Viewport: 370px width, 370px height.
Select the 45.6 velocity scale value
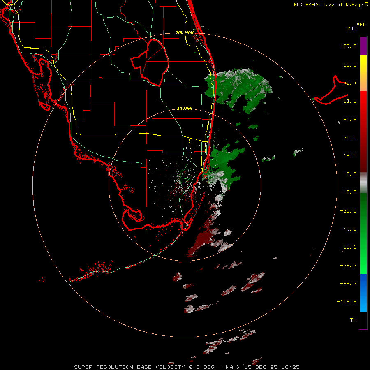pos(350,119)
